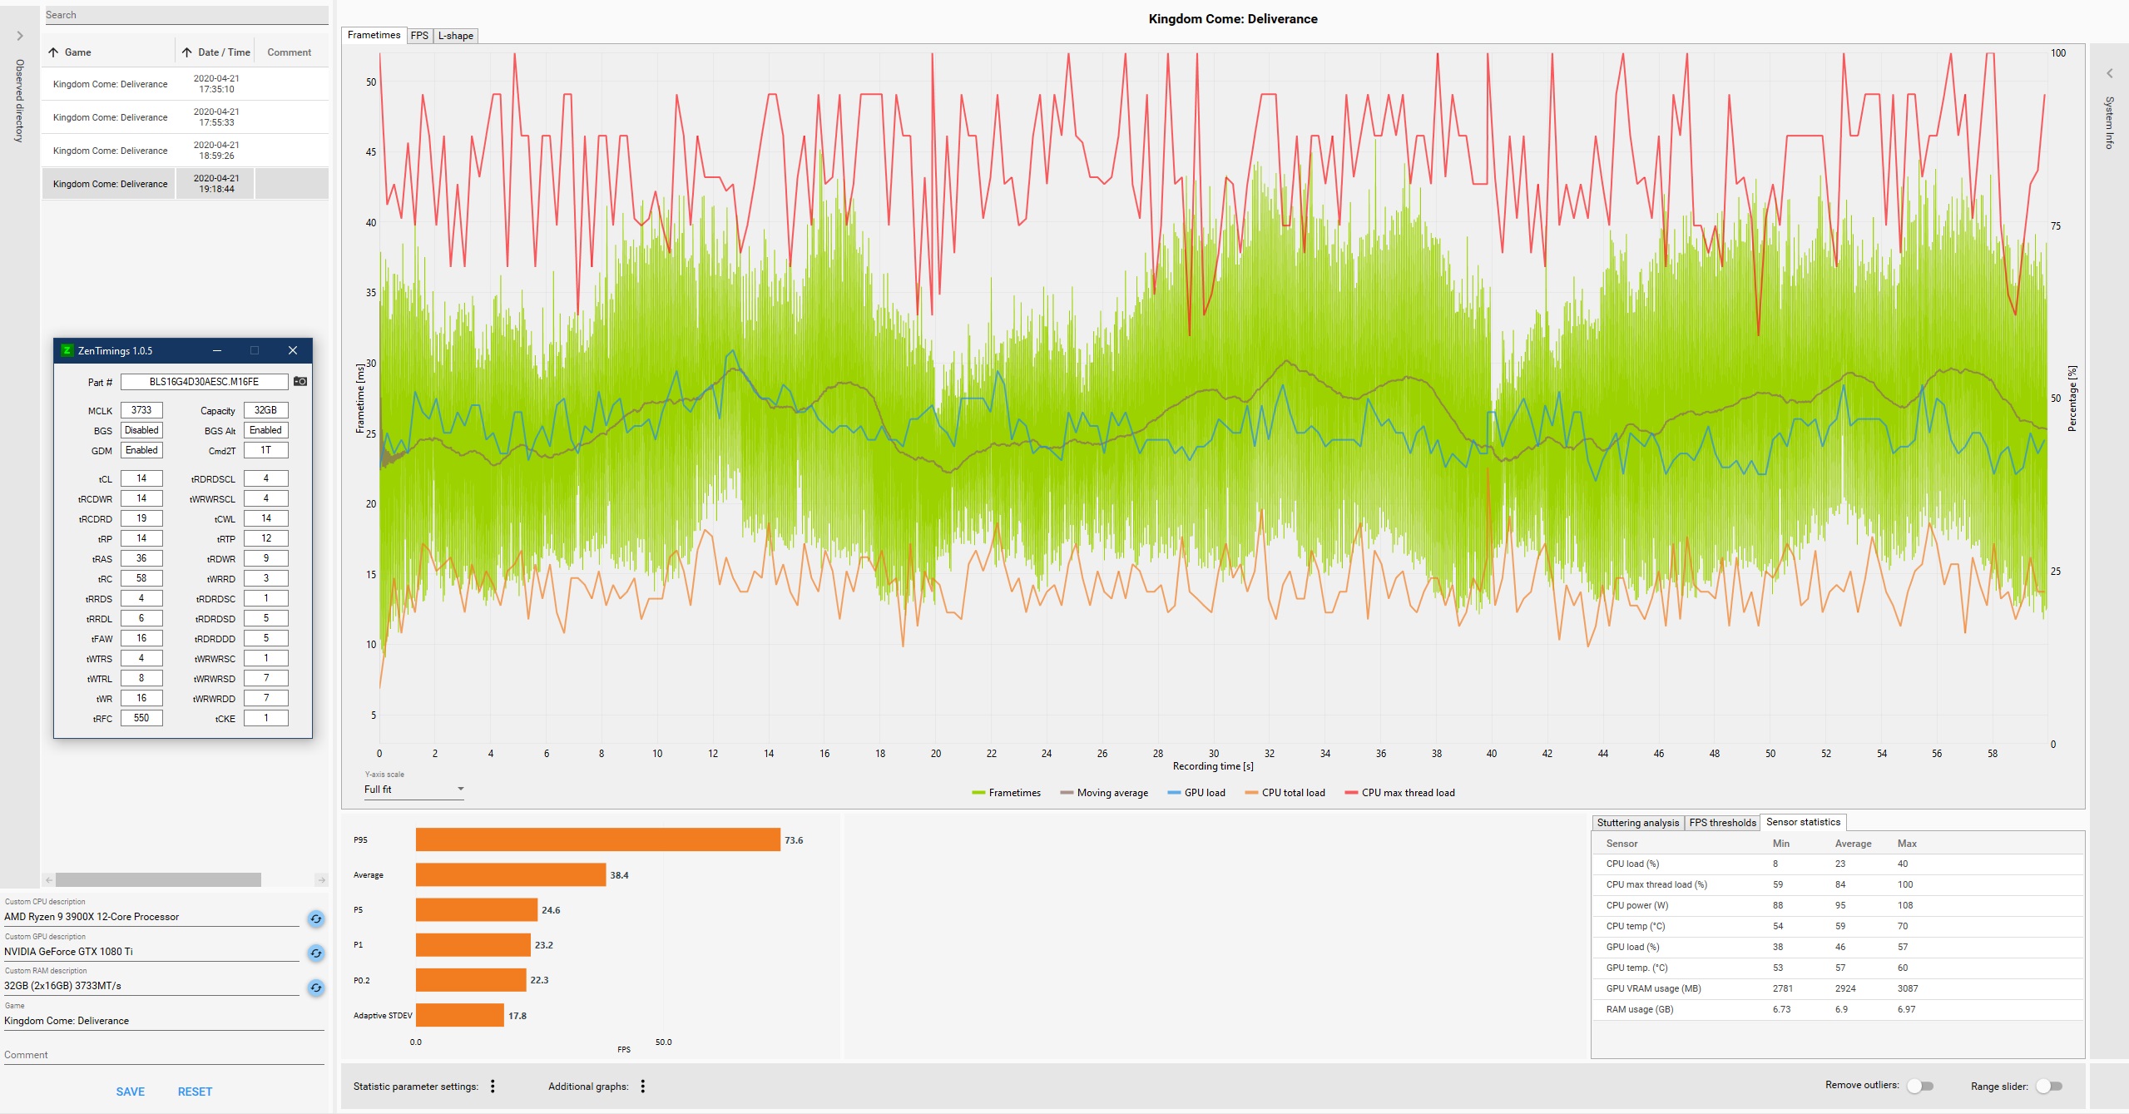Click the refresh icon beside CPU description
The image size is (2129, 1114).
[315, 919]
